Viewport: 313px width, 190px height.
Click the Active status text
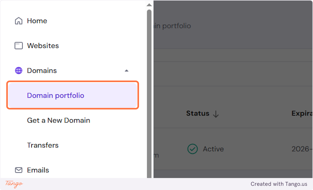tap(213, 149)
